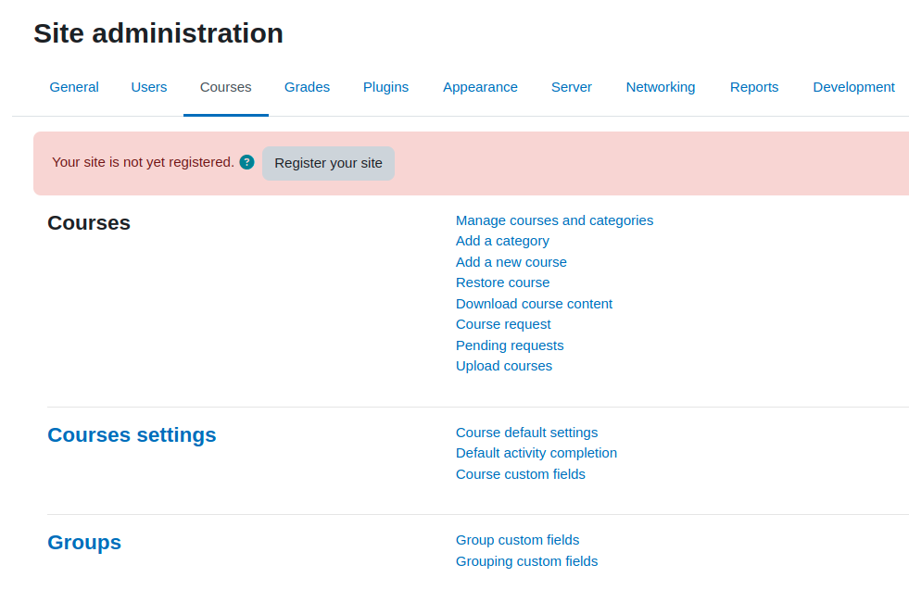Select the Grades tab
The image size is (909, 590).
tap(308, 87)
